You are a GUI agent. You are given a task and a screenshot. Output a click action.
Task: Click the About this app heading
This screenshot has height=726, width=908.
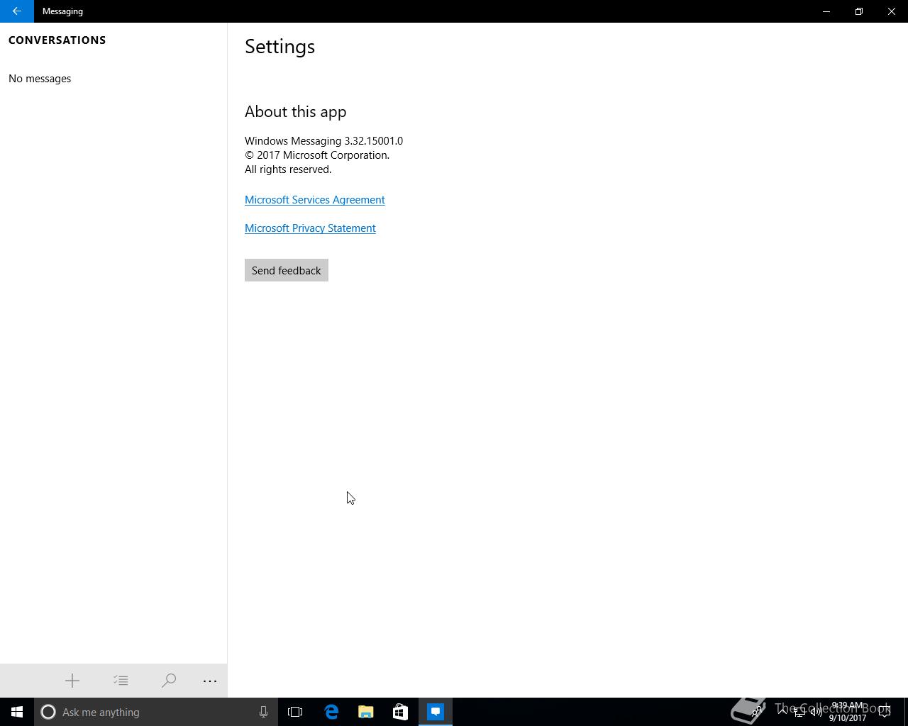(x=296, y=112)
